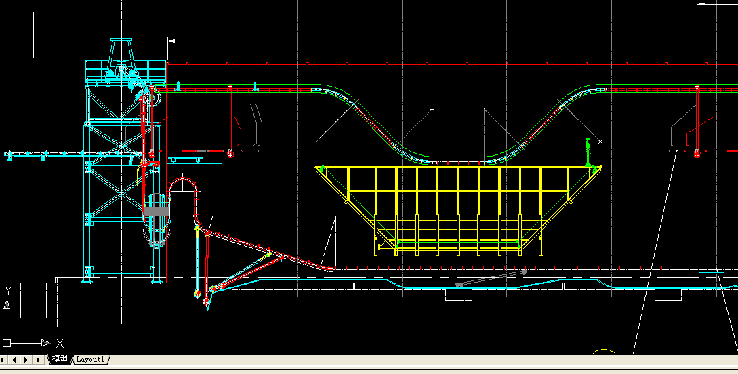Screen dimensions: 738x374
Task: Jump to the last layout tab arrow
Action: pos(38,359)
